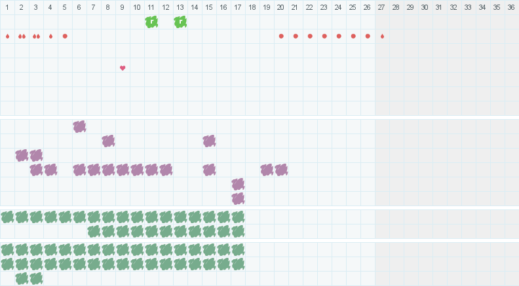
Task: Click the green 'r' marker on day 13
Action: point(180,22)
